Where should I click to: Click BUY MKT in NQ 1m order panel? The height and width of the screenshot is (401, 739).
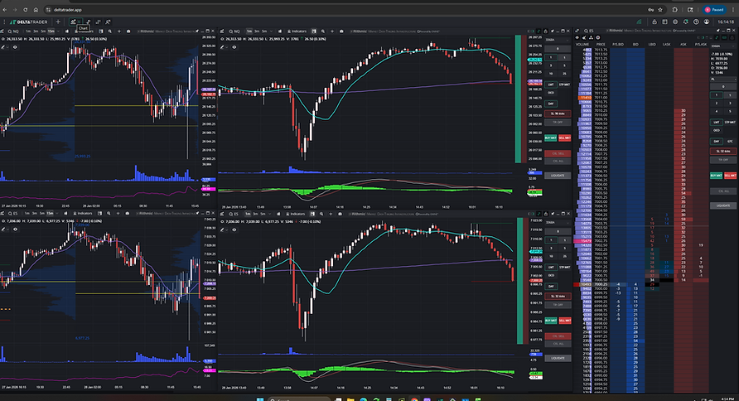tap(550, 138)
